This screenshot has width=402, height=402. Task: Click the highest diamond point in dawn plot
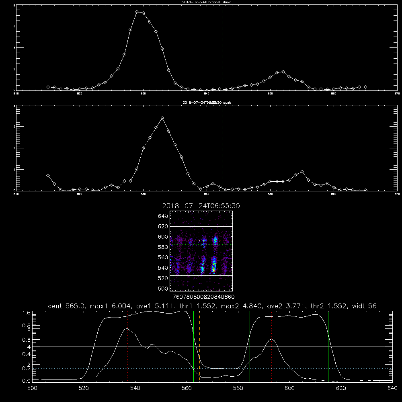pyautogui.click(x=137, y=12)
